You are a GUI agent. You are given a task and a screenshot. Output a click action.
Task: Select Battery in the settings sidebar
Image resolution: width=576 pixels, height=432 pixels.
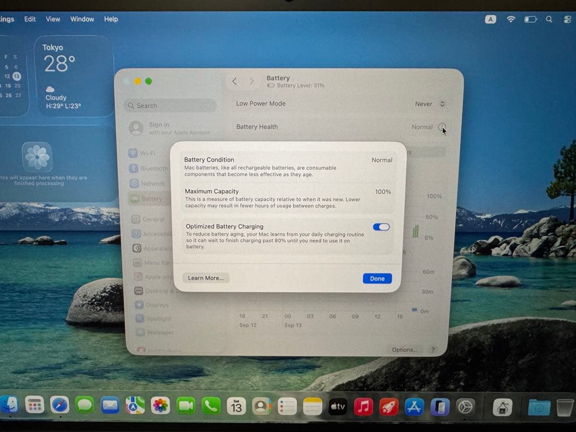tap(148, 198)
